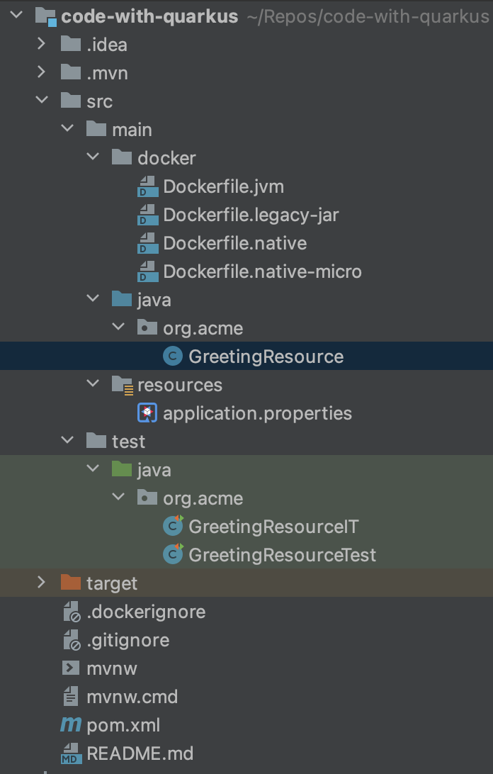
Task: Select the .gitignore file name
Action: tap(127, 640)
